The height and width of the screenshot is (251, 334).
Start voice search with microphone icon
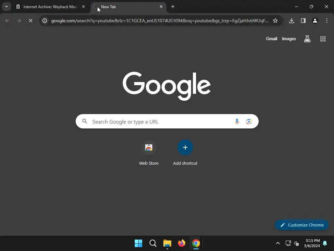pos(237,121)
